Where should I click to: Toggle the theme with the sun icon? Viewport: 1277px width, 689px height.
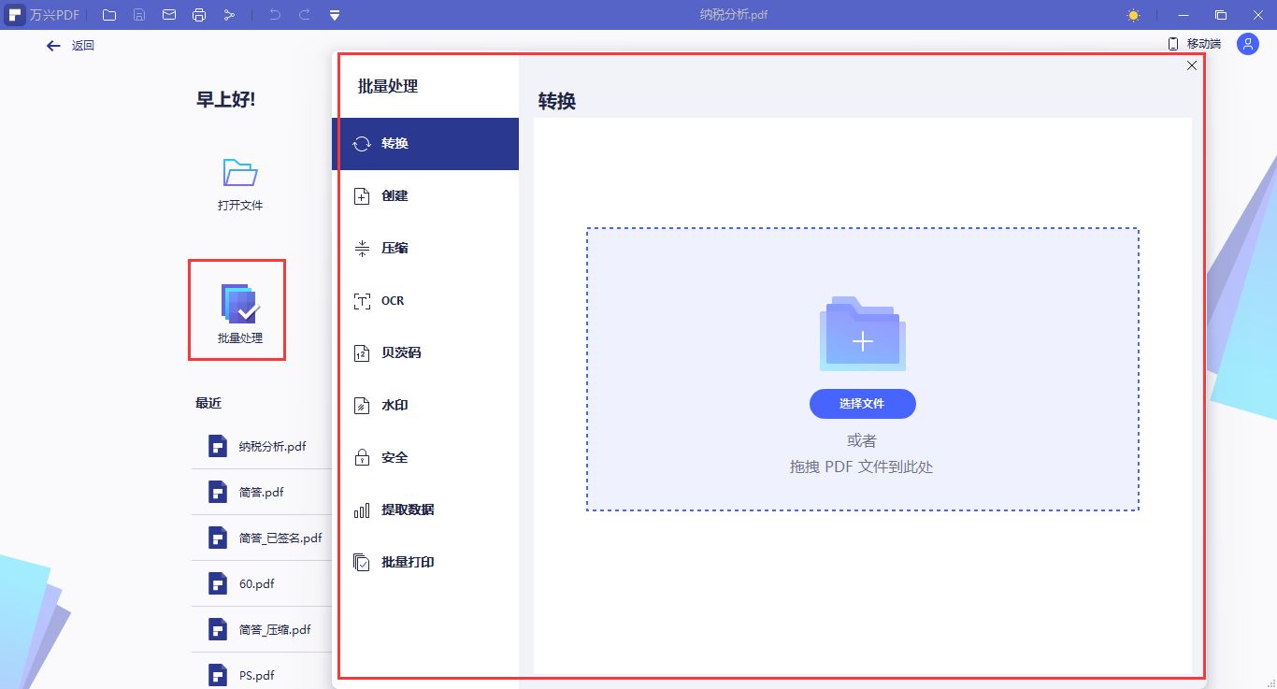1132,14
